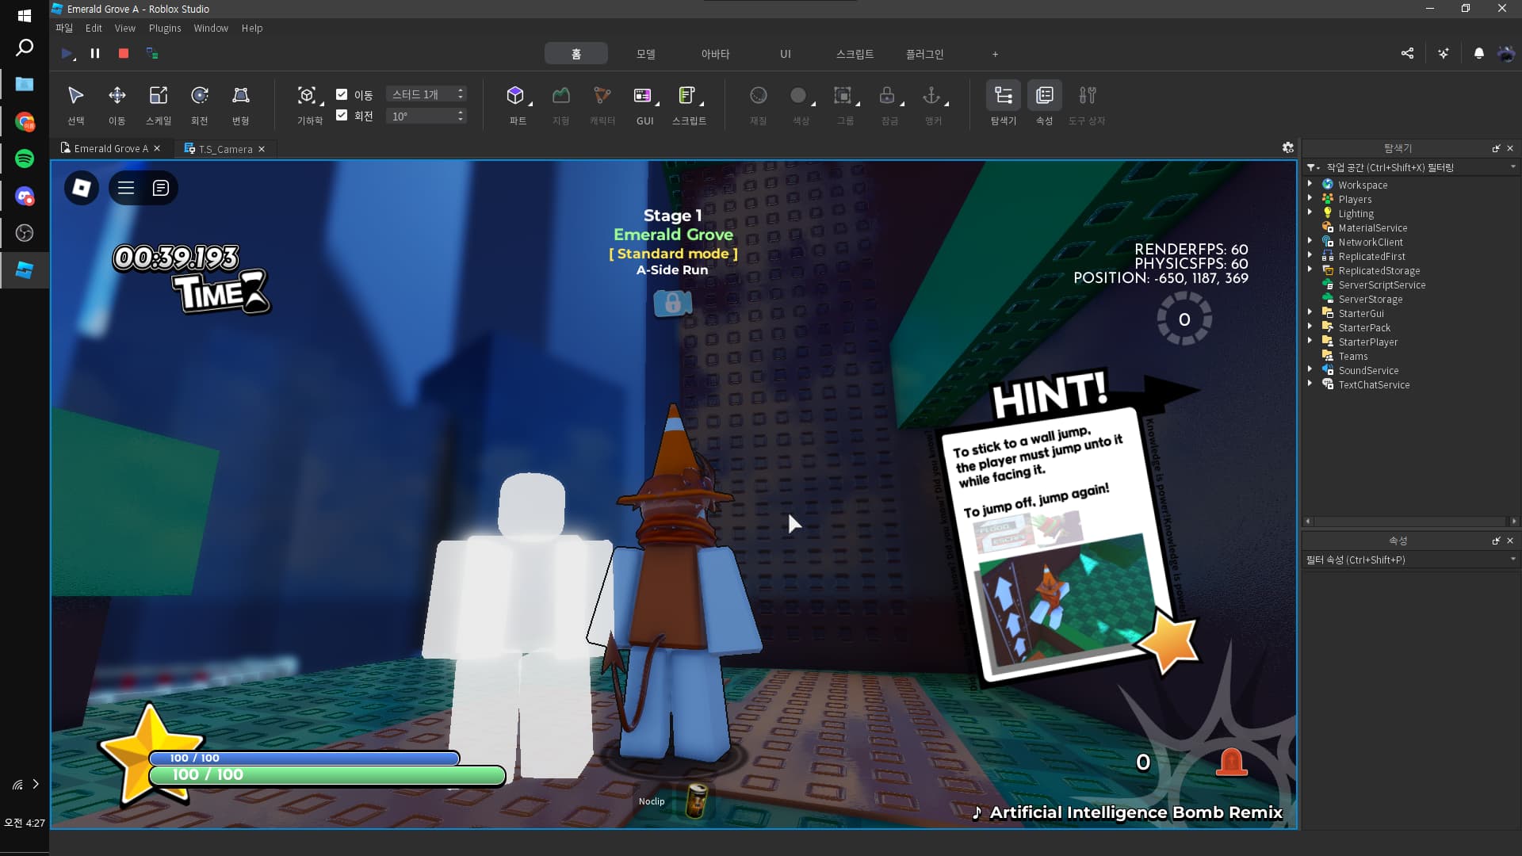Open the Plugins menu

164,29
